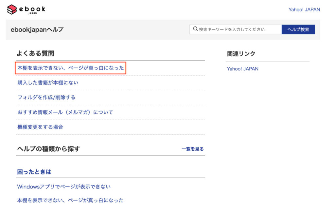Click the ヘルプの種類から探す heading

(x=48, y=149)
